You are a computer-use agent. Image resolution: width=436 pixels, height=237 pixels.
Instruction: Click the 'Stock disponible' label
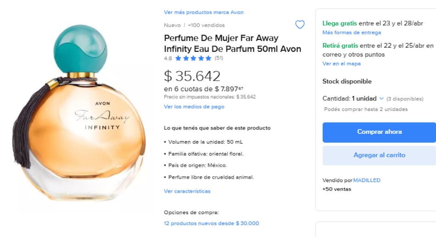pos(347,82)
